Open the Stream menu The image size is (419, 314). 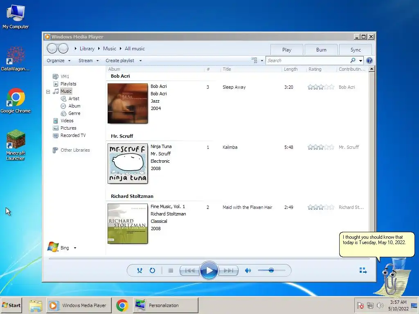point(88,61)
